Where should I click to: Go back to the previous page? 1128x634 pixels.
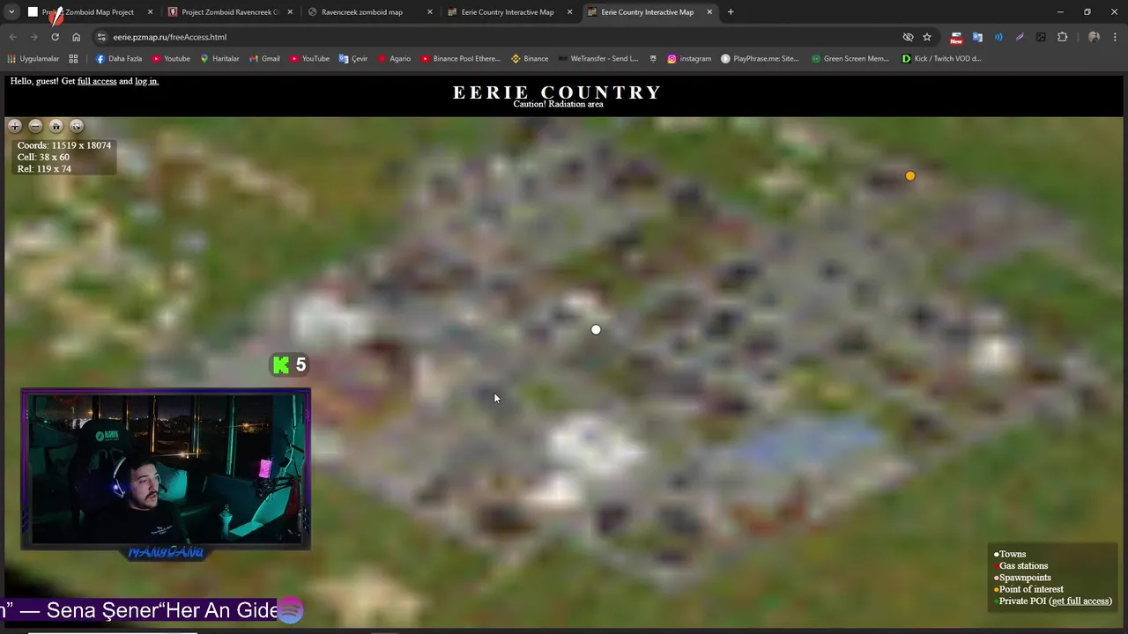pos(12,37)
